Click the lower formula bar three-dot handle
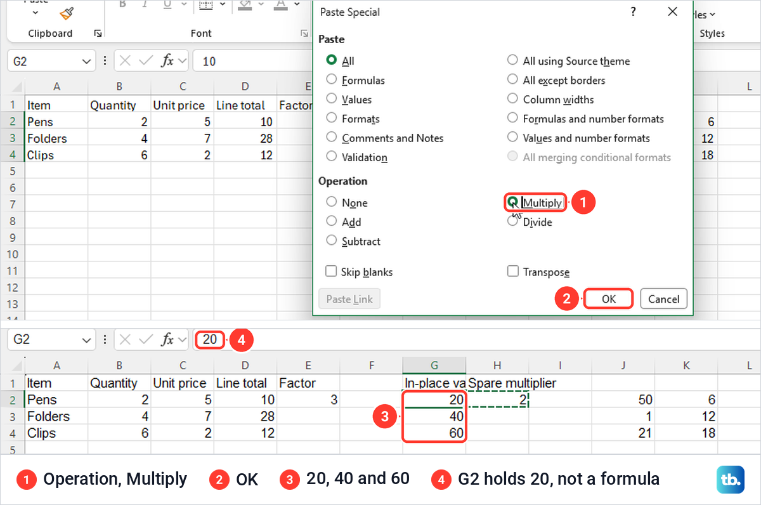The image size is (761, 505). (105, 339)
